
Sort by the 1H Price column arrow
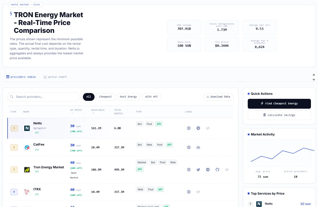[72, 113]
